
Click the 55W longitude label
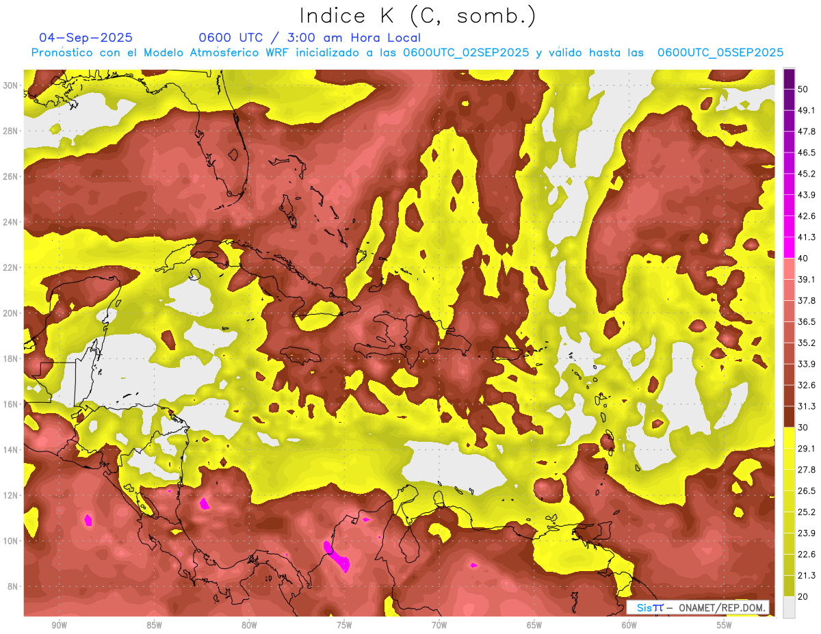[725, 625]
